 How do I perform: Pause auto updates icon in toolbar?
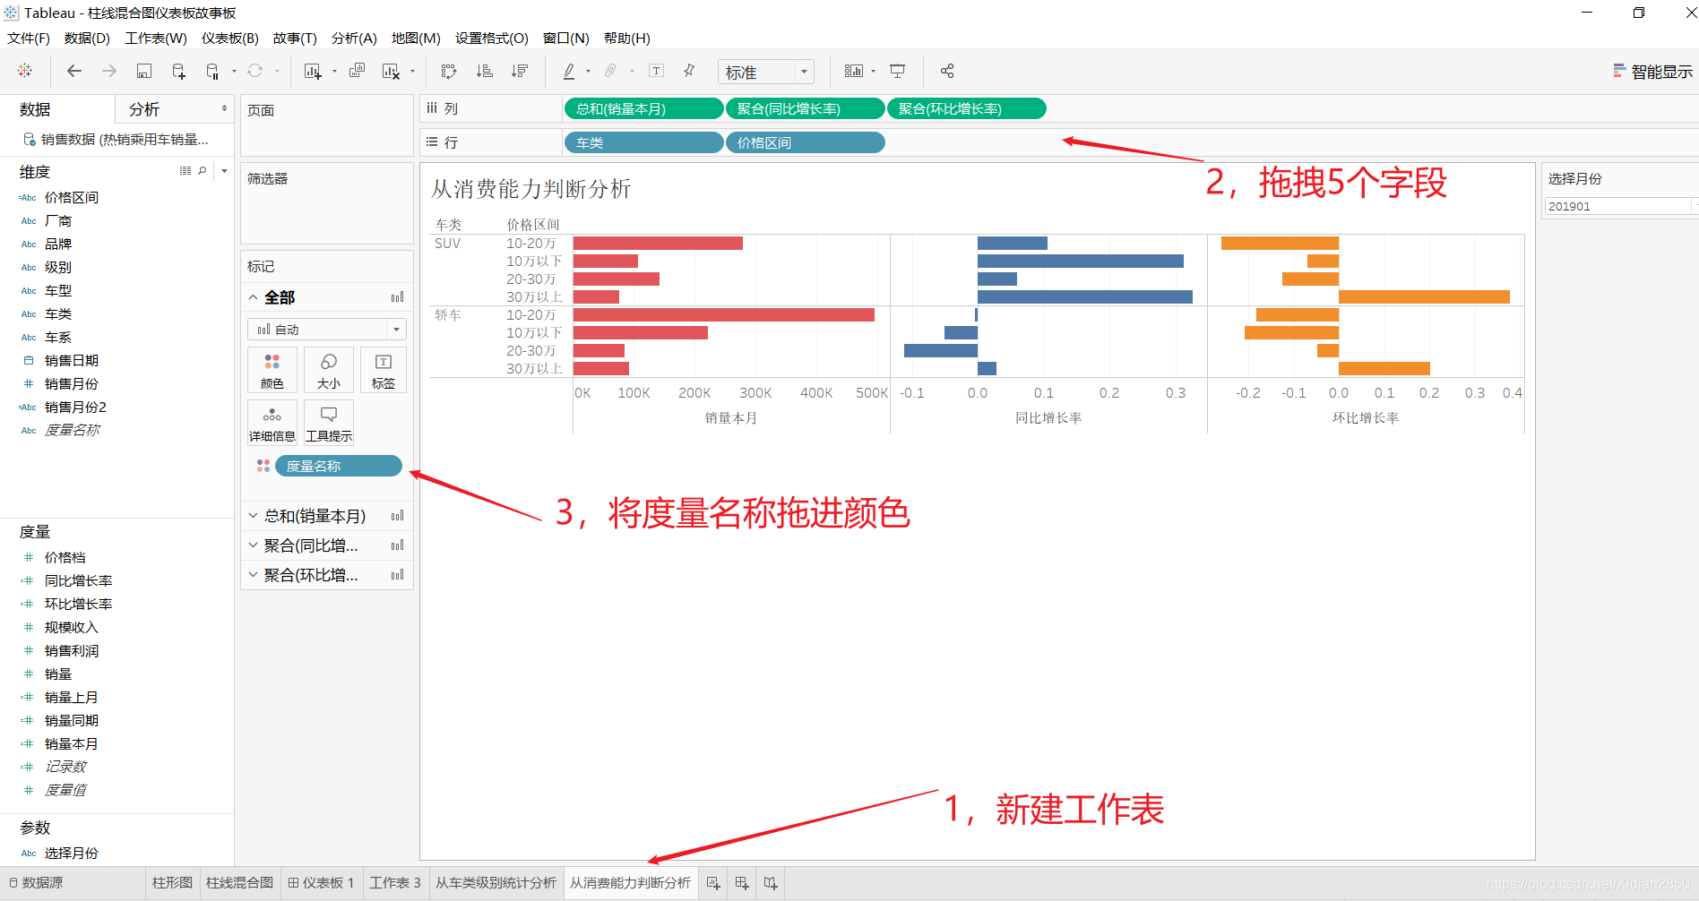click(212, 71)
